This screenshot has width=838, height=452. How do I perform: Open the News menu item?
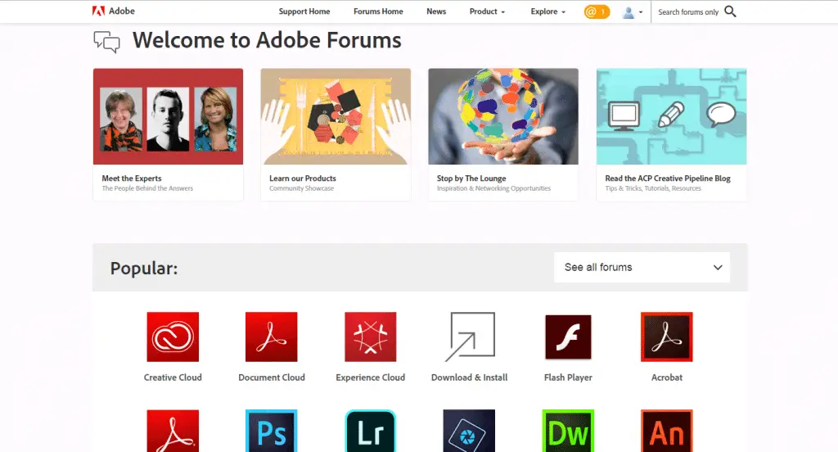click(436, 11)
